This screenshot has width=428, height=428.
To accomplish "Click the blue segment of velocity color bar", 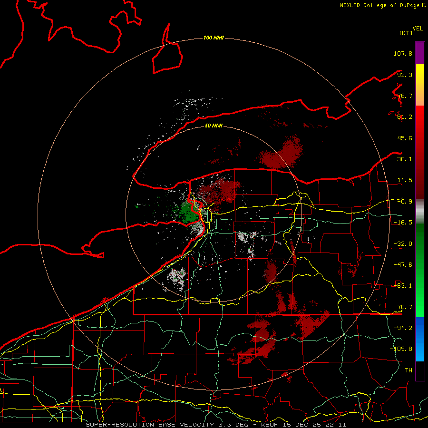I will (x=420, y=339).
